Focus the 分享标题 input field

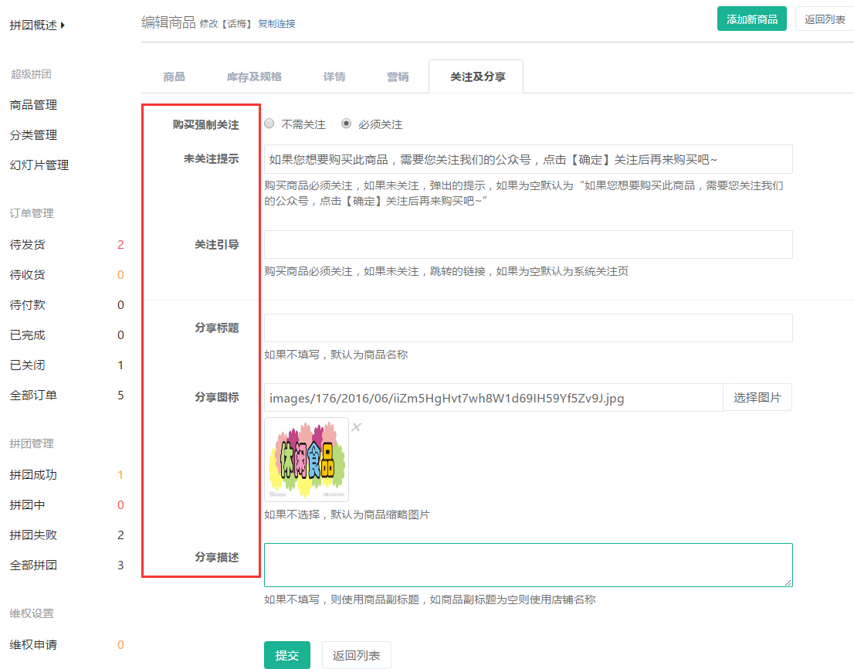click(x=528, y=328)
